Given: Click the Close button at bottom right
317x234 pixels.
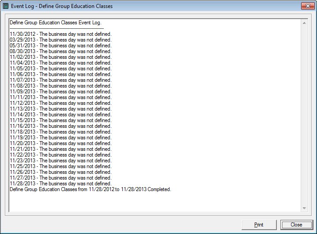Looking at the screenshot, I should pos(296,225).
